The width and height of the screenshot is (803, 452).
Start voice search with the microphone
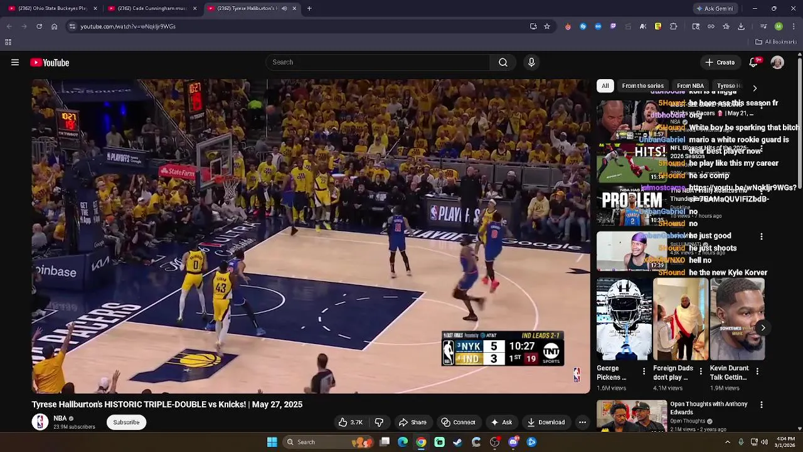click(x=531, y=62)
